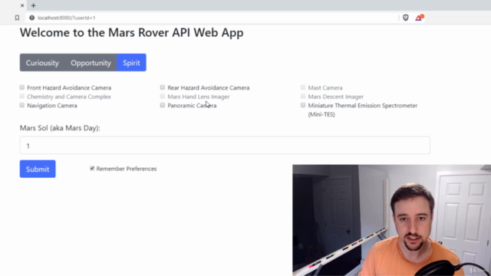Click the blue Submit button
The image size is (491, 276).
38,169
